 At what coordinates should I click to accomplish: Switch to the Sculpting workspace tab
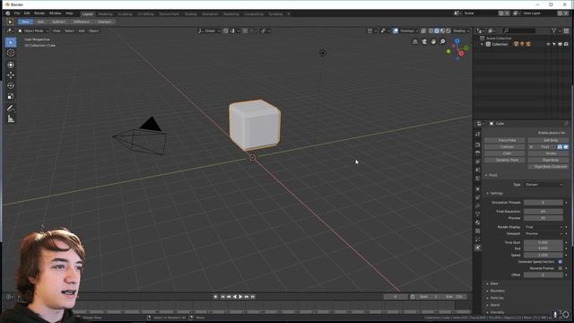(x=125, y=14)
